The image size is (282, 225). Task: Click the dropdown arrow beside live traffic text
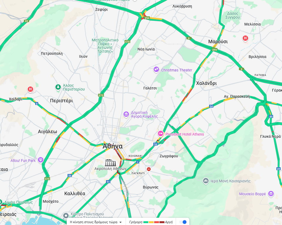point(120,222)
